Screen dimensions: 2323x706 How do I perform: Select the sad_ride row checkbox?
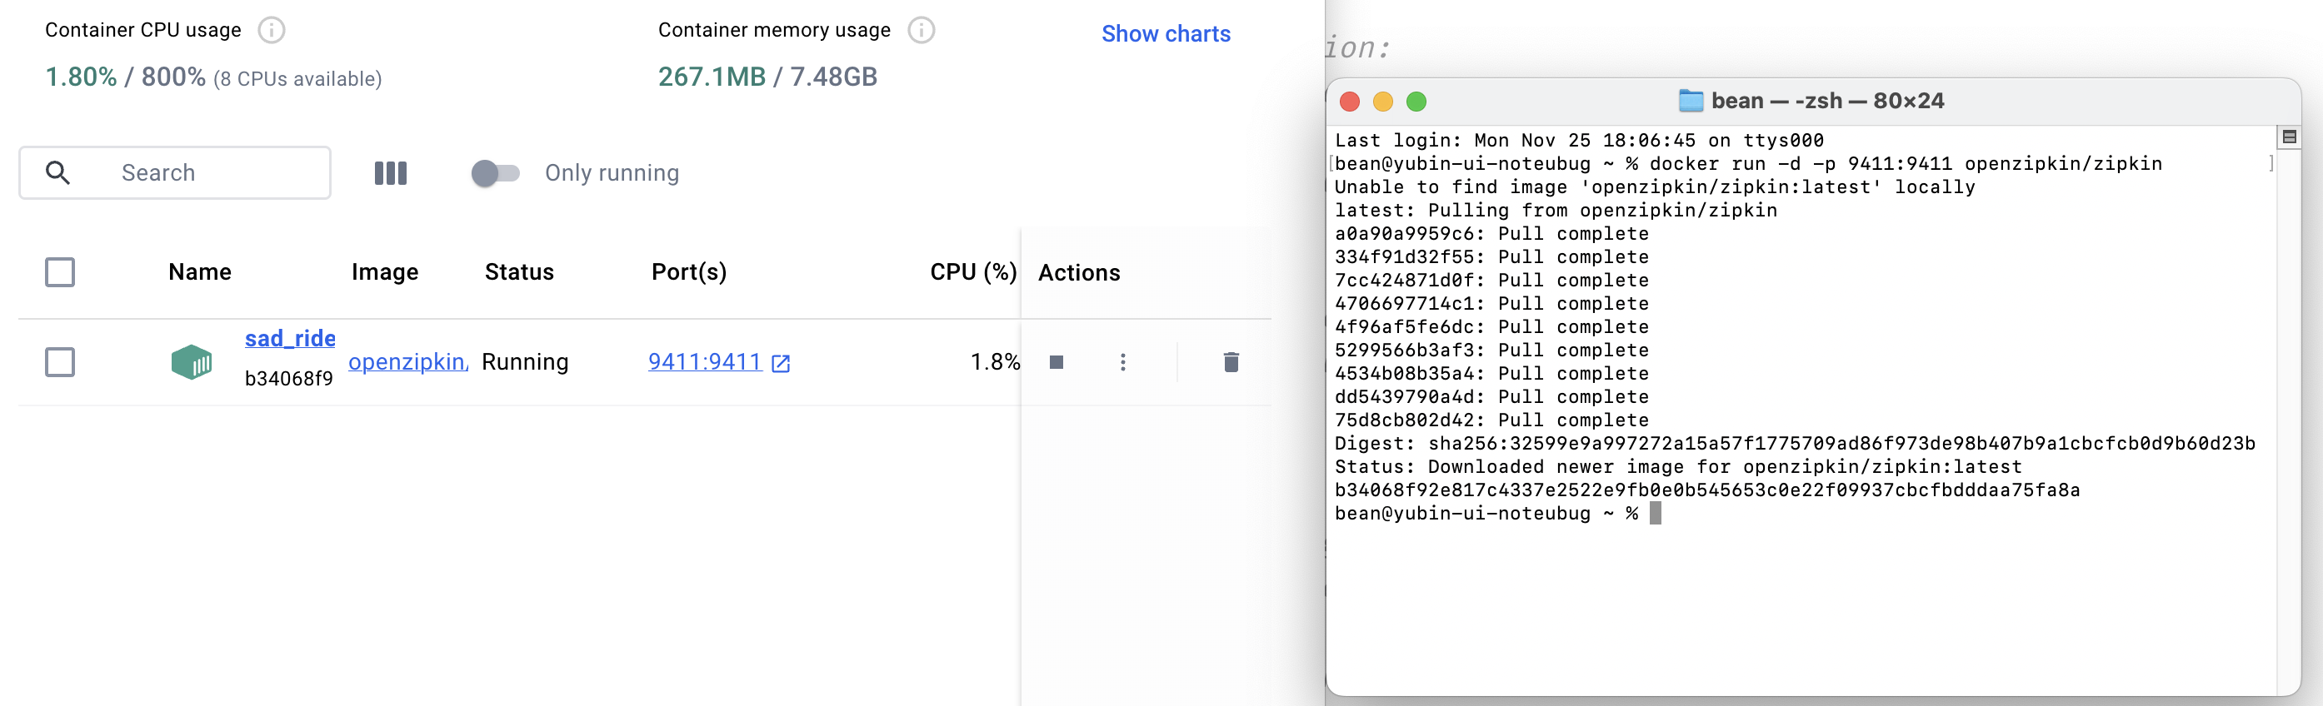tap(61, 362)
